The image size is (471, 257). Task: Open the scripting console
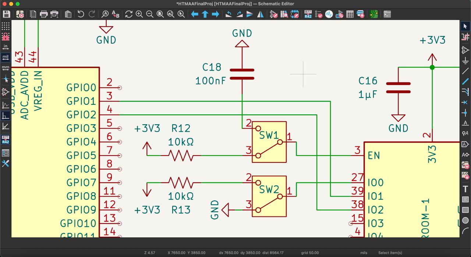pyautogui.click(x=387, y=14)
